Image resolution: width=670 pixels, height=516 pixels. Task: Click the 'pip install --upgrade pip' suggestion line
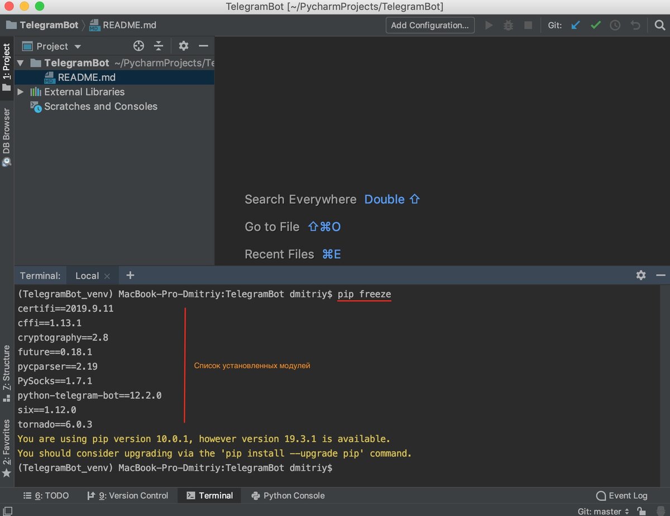(214, 454)
